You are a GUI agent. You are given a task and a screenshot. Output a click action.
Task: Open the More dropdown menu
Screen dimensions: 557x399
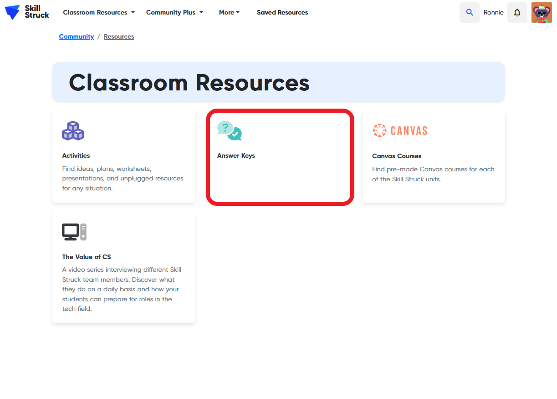(x=229, y=12)
